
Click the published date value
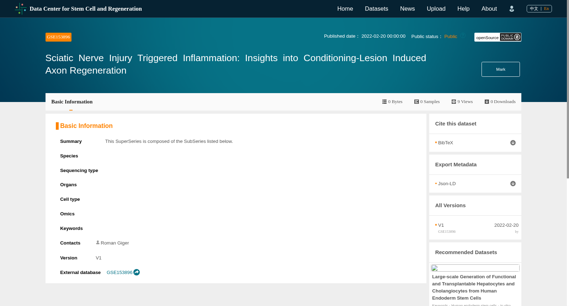(383, 36)
